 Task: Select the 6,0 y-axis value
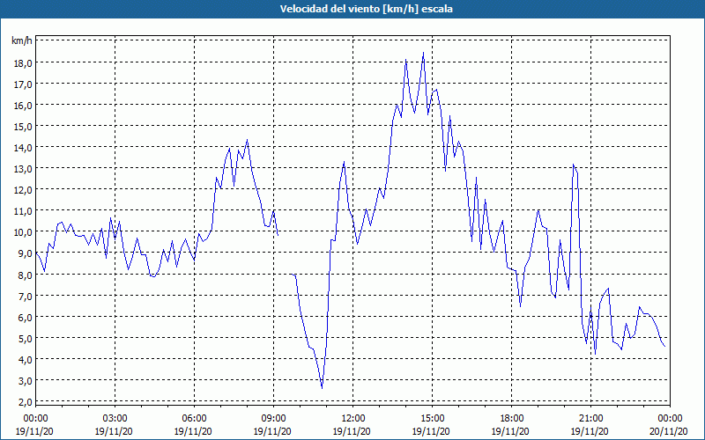26,317
